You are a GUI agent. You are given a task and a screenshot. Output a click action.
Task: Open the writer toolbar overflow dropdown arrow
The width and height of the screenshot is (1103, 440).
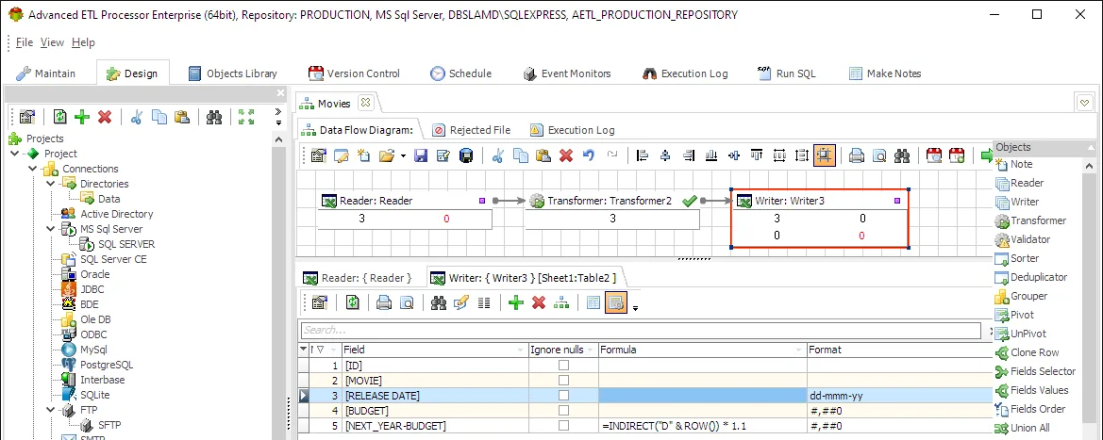pyautogui.click(x=635, y=308)
